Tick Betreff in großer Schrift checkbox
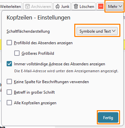 click(9, 92)
